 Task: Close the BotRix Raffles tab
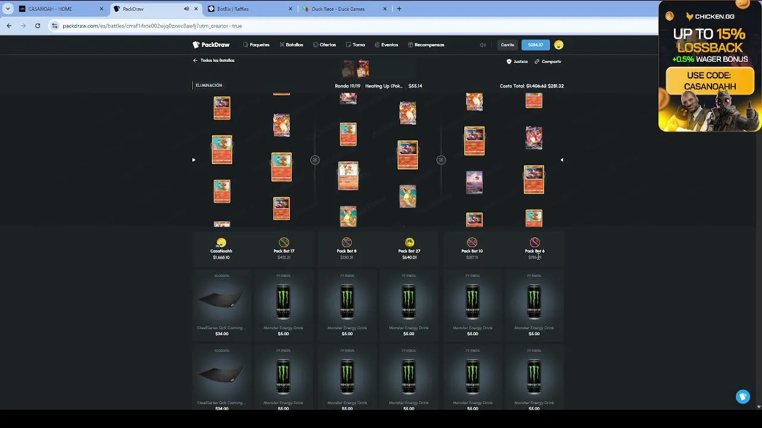coord(291,9)
